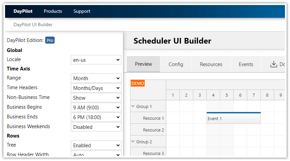
Task: Click the Group 2 row label
Action: [144, 142]
